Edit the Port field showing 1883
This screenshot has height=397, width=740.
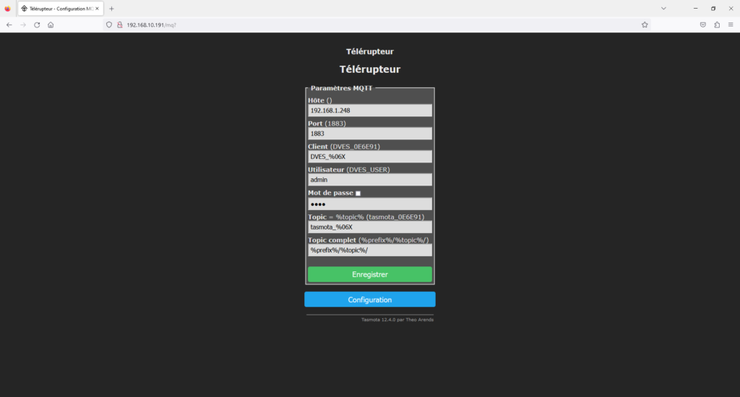(369, 134)
